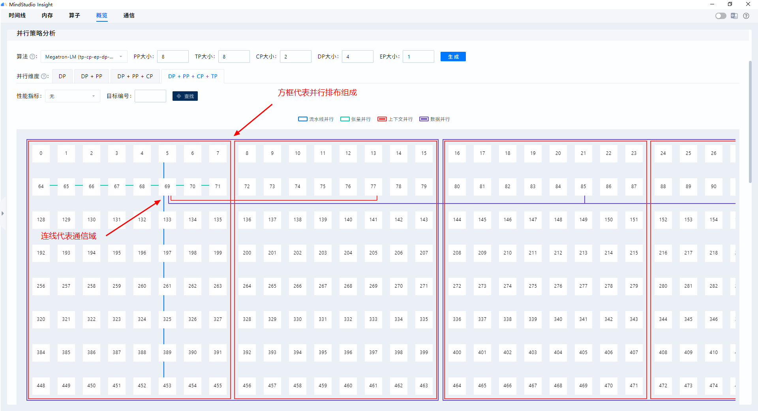Switch to the 内存 tab
The image size is (758, 411).
[47, 15]
